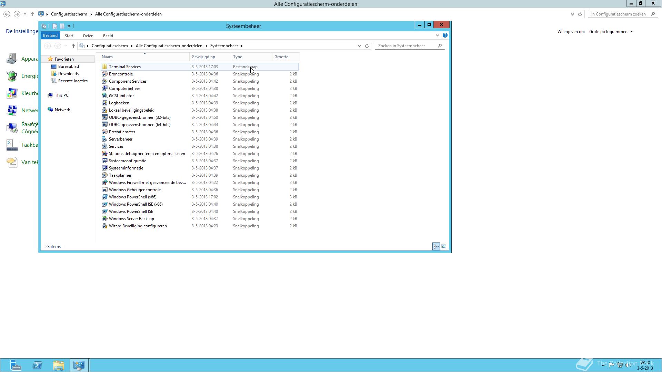The width and height of the screenshot is (662, 372).
Task: Launch PowerShell from the taskbar
Action: coord(37,365)
